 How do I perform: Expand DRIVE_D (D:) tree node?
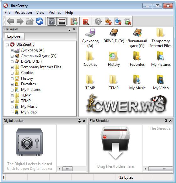[x=12, y=62]
